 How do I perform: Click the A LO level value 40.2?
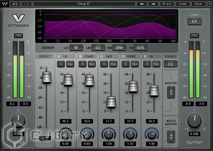coord(65,121)
